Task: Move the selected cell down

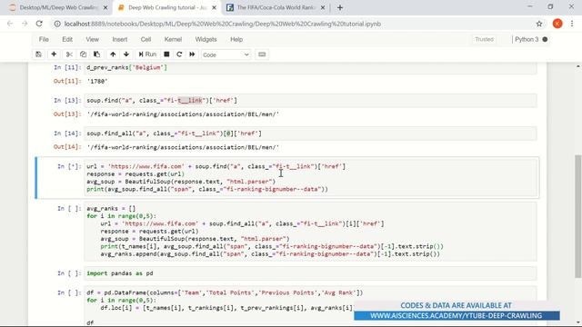Action: 126,54
